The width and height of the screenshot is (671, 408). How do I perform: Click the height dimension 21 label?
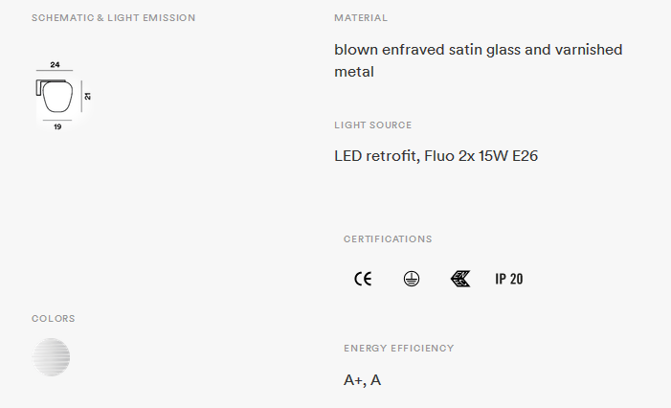coord(88,97)
